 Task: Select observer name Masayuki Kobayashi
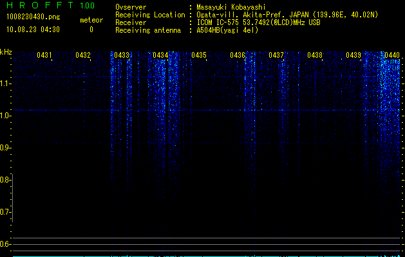(x=231, y=7)
